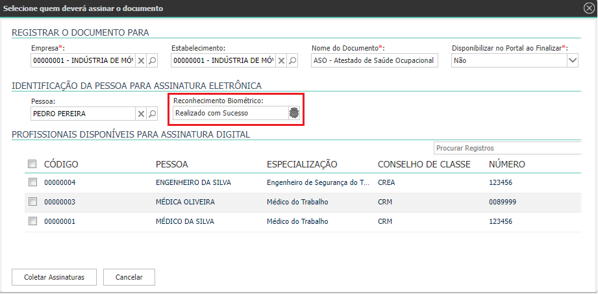
Task: Click the number 0089999 cell
Action: [x=503, y=202]
